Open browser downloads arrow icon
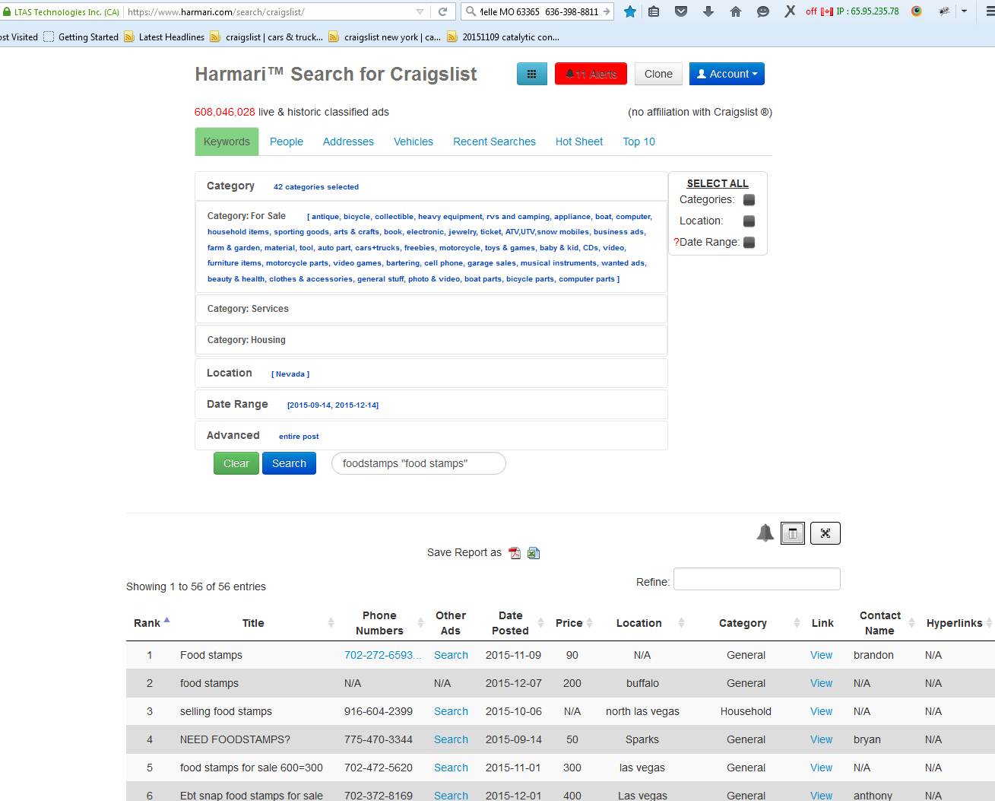995x801 pixels. click(708, 11)
